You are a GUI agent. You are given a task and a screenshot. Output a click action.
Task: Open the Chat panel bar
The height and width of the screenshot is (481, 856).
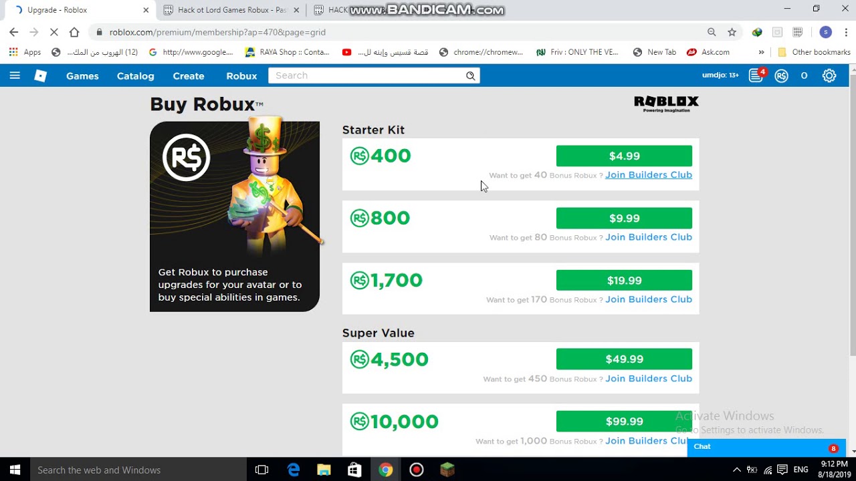click(x=766, y=448)
